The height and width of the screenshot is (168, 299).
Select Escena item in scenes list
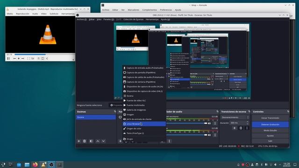click(x=96, y=117)
